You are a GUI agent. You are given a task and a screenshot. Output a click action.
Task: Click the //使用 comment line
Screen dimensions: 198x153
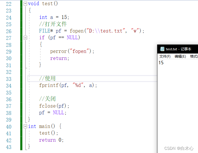(x=47, y=78)
